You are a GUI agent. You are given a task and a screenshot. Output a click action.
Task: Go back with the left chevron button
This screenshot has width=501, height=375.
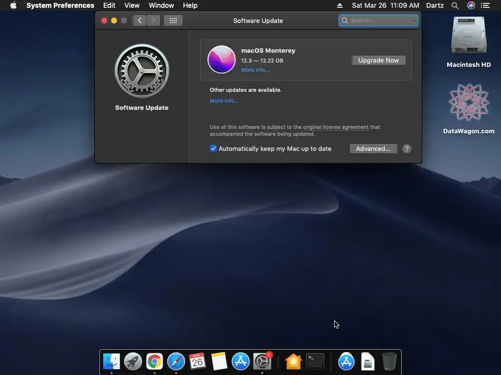tap(139, 21)
